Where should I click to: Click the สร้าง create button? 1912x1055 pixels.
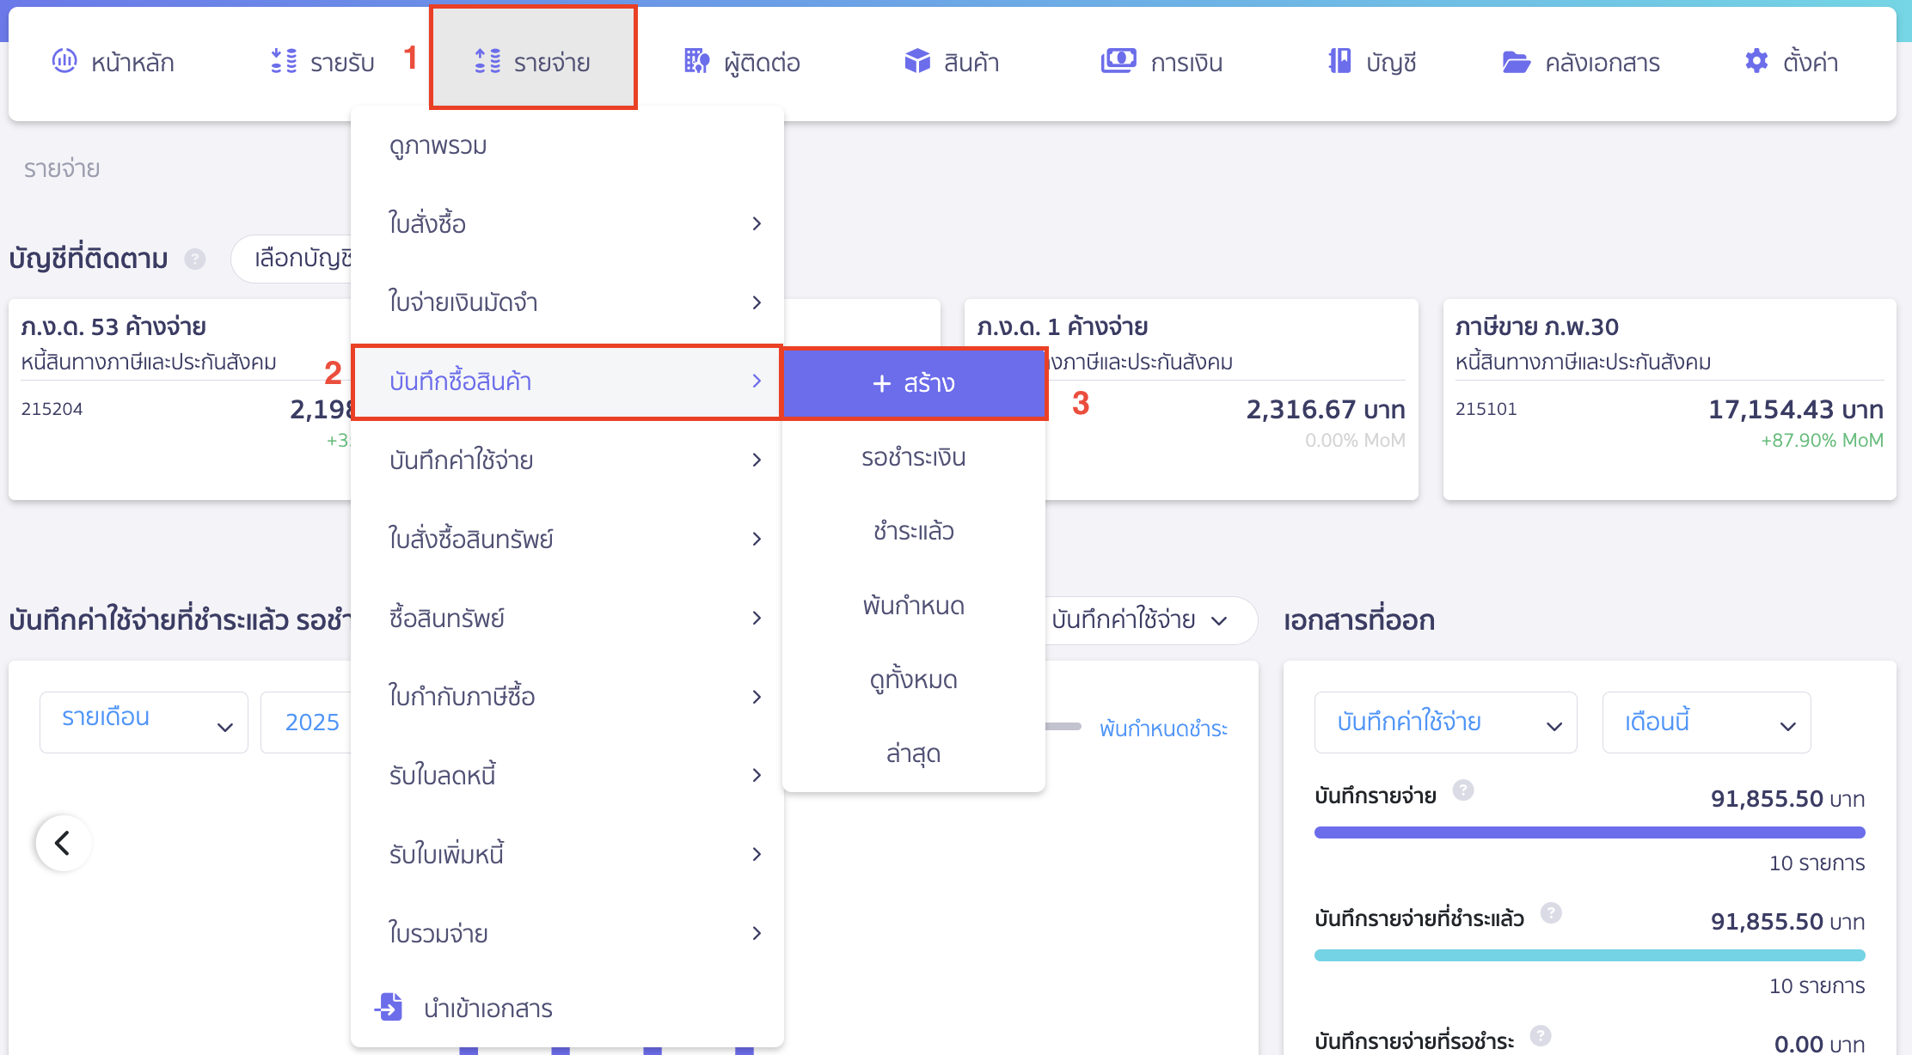pos(914,383)
